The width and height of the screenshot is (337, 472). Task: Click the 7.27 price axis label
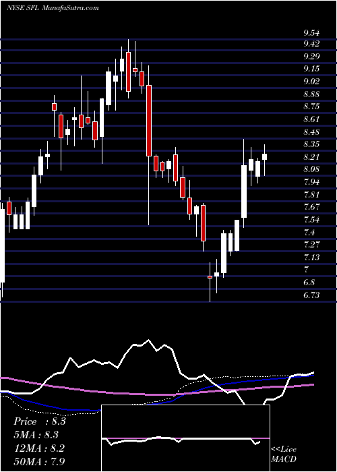(311, 245)
